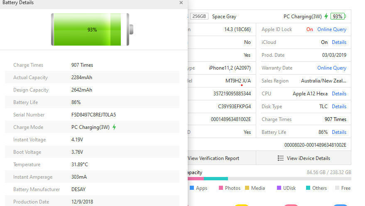Open Online Query for Warranty Date

[332, 68]
